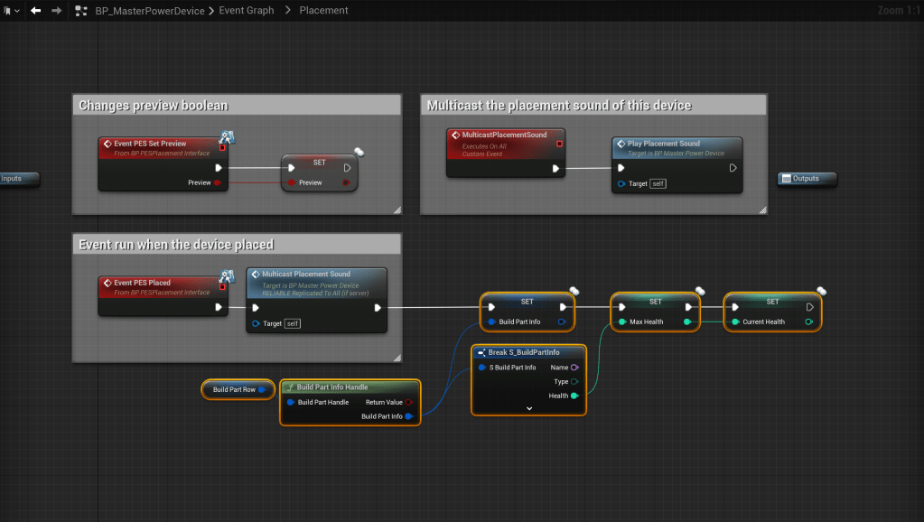This screenshot has width=924, height=522.
Task: Click the forward navigation arrow
Action: [x=57, y=11]
